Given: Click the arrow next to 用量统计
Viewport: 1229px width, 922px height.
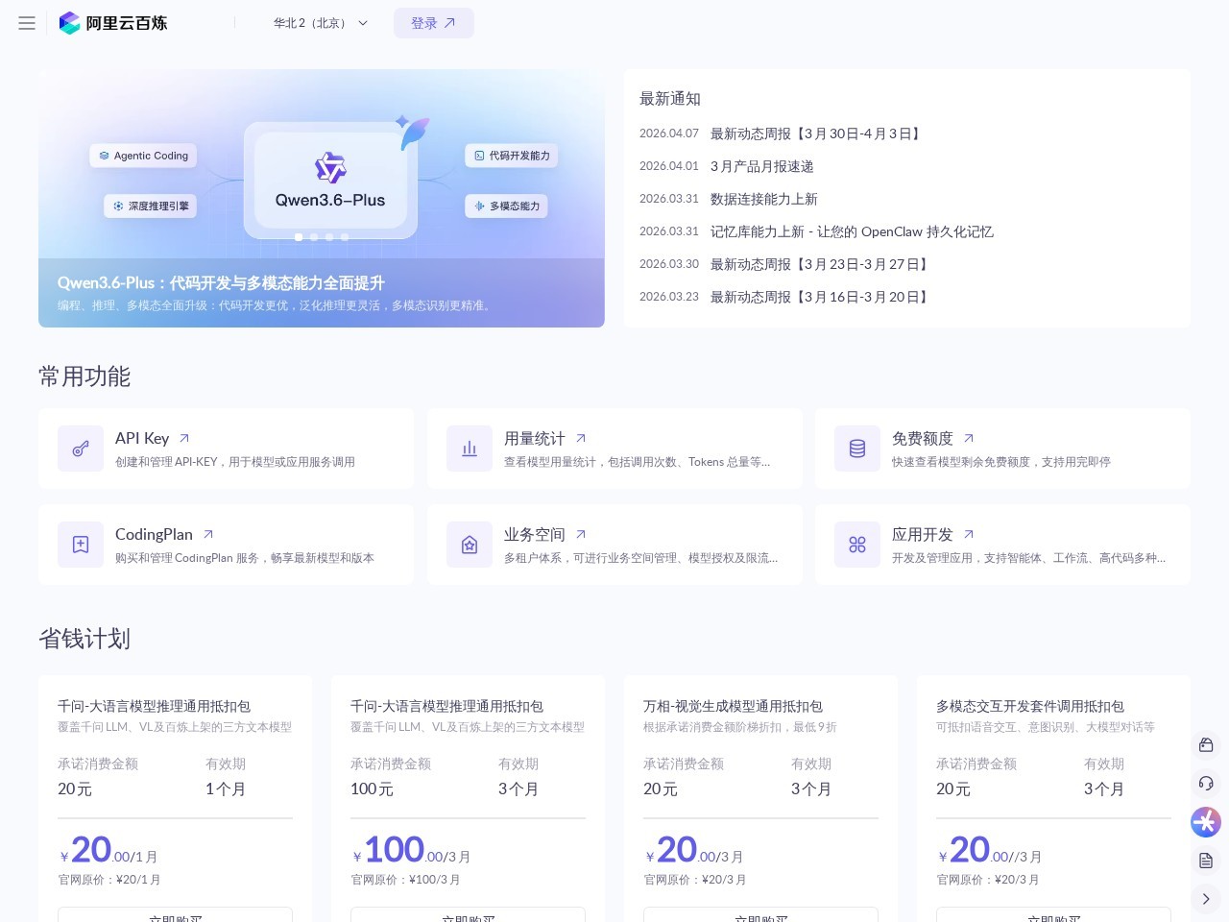Looking at the screenshot, I should click(581, 438).
